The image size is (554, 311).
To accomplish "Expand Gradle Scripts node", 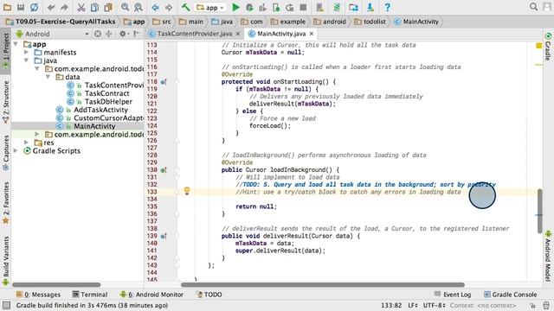I will click(16, 150).
